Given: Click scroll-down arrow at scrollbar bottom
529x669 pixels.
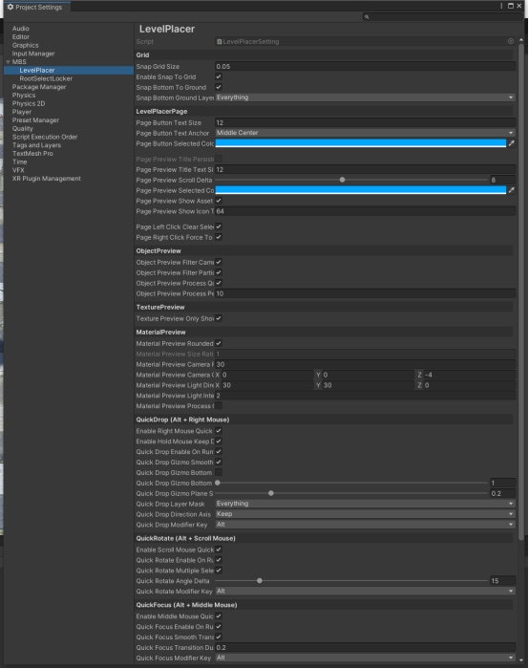Looking at the screenshot, I should (521, 659).
